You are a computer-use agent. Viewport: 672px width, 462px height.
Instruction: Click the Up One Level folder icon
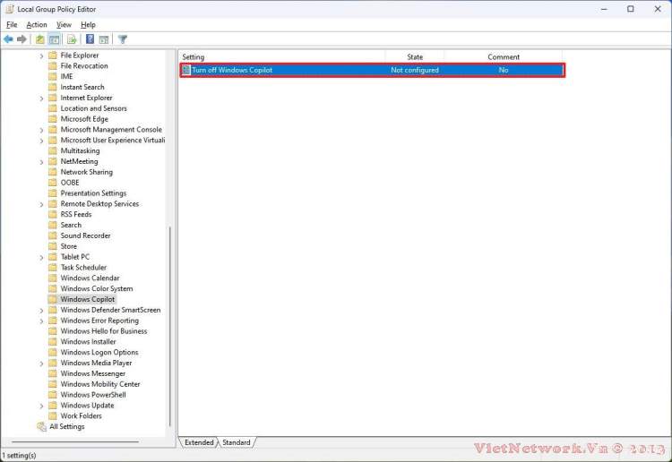[40, 39]
